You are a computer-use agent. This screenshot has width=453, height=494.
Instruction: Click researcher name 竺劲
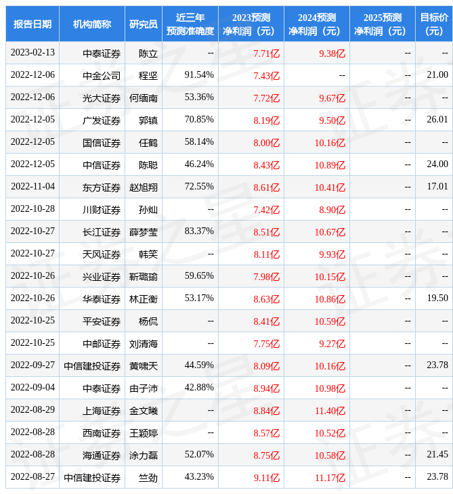point(148,478)
